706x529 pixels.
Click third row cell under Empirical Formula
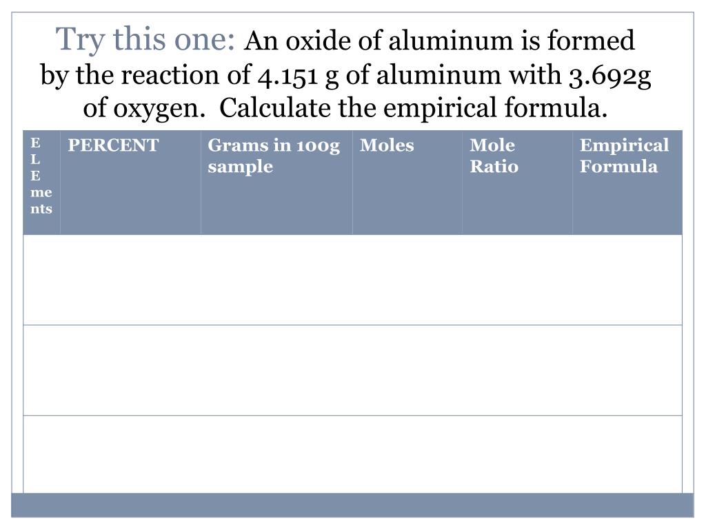[627, 455]
